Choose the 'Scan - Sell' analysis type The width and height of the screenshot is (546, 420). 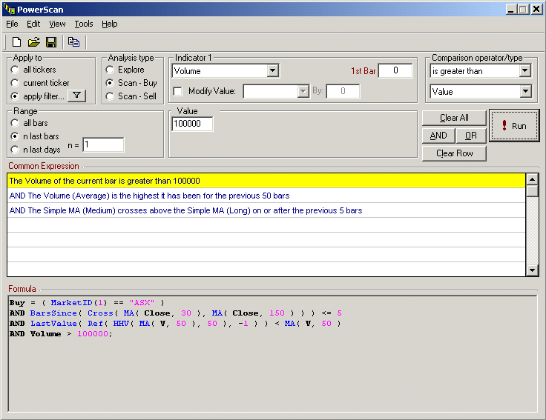(x=110, y=96)
